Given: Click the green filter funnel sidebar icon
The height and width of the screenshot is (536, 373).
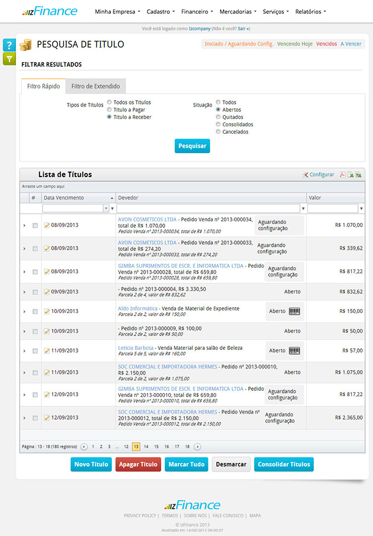Looking at the screenshot, I should [x=9, y=59].
